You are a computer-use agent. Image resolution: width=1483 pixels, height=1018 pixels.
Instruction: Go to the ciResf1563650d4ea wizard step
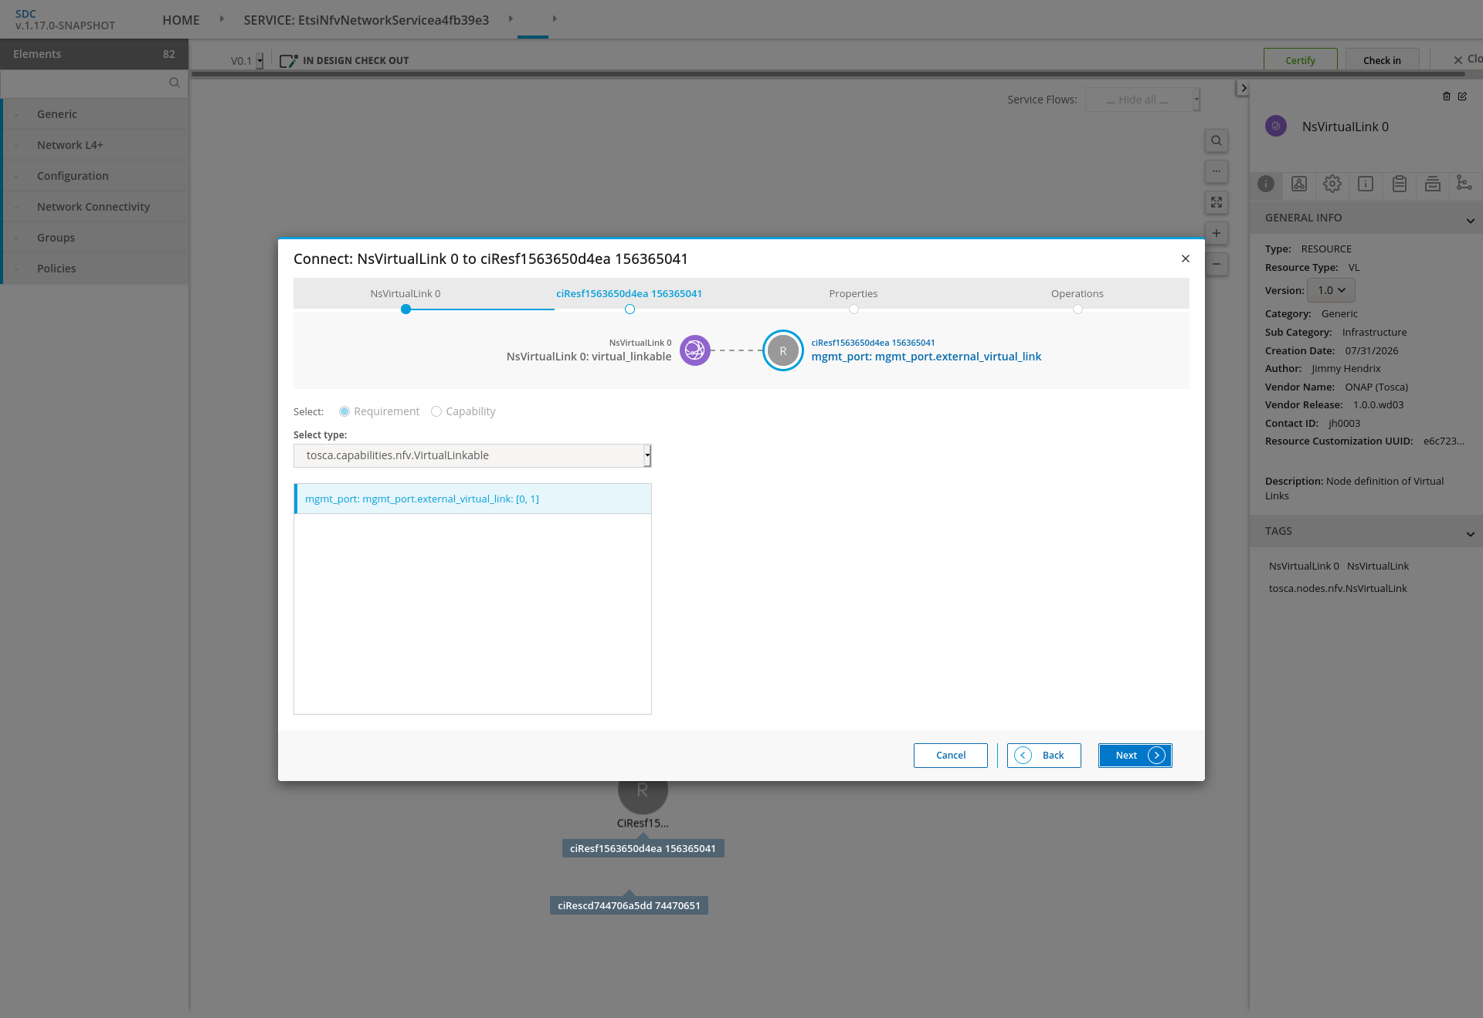pos(630,294)
